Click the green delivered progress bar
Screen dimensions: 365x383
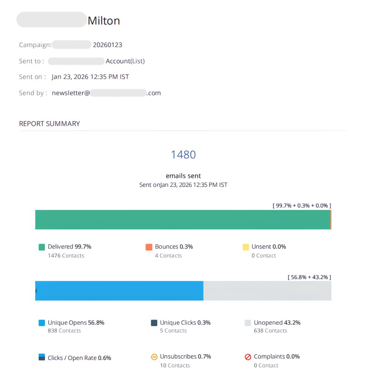pos(182,220)
